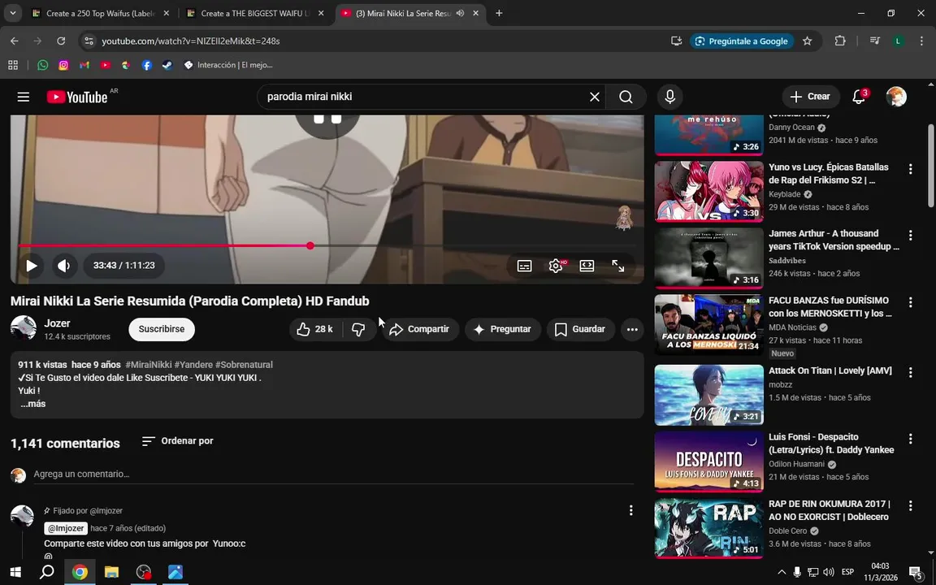Open Attack On Titan Lovely AMV title
This screenshot has width=936, height=585.
[x=830, y=370]
